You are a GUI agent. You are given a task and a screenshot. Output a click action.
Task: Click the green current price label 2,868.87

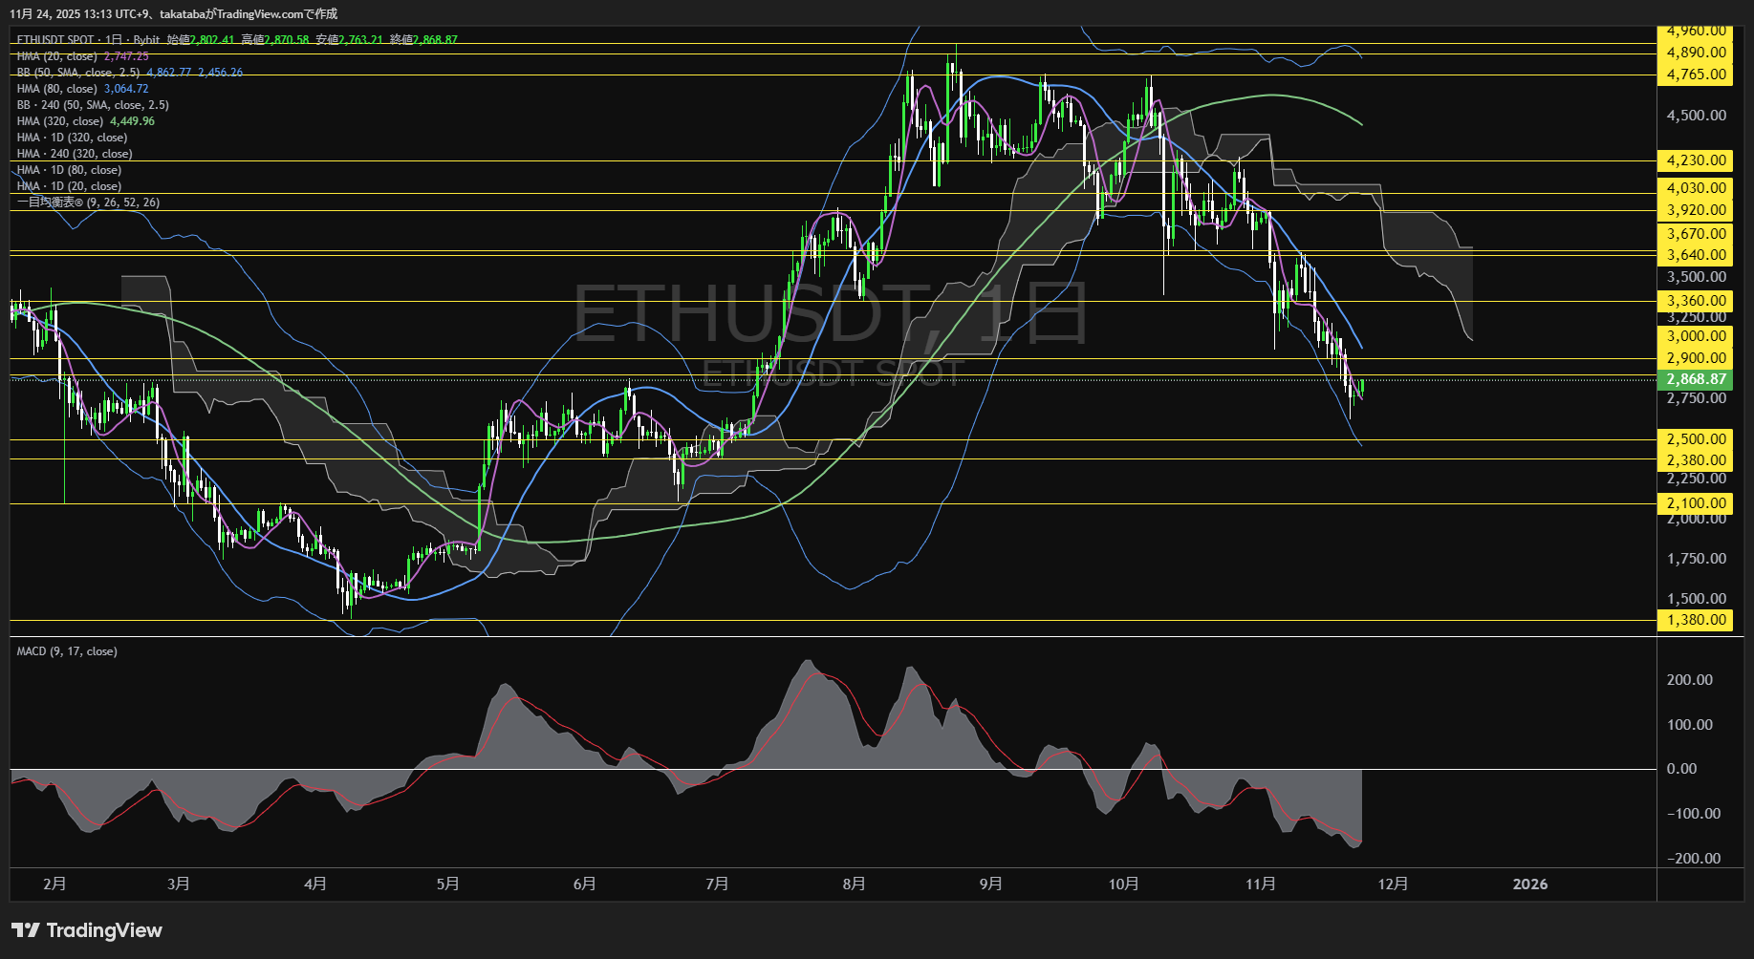(x=1695, y=379)
